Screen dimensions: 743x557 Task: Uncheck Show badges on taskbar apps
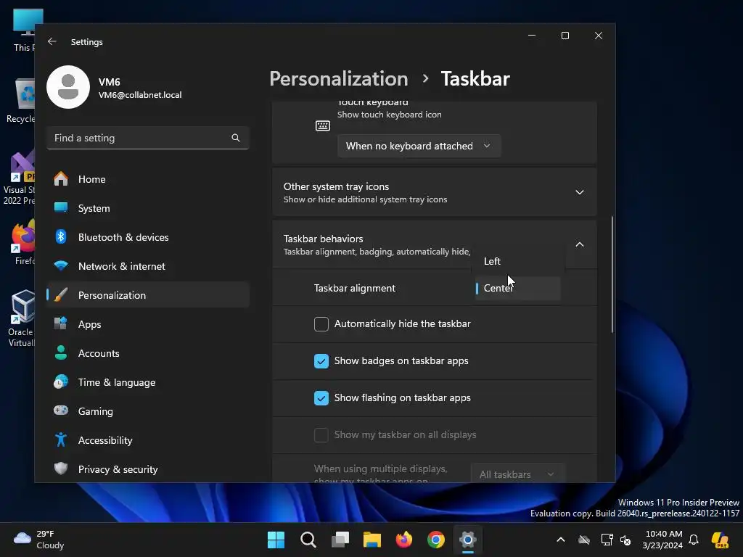pyautogui.click(x=321, y=361)
